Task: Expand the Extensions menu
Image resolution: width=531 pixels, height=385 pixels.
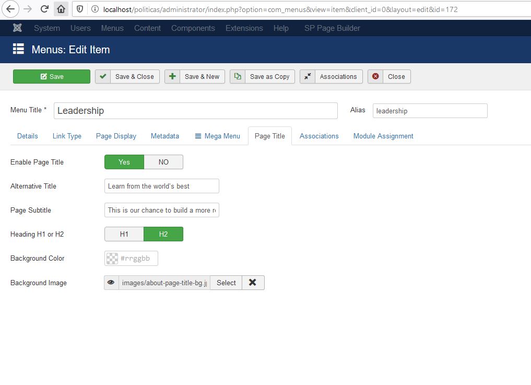Action: [244, 28]
